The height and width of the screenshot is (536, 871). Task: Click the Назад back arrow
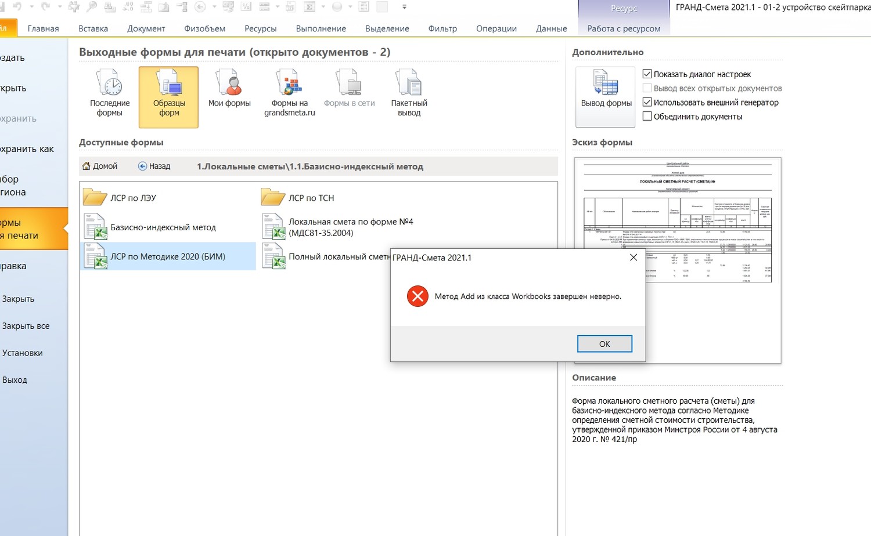pyautogui.click(x=154, y=166)
